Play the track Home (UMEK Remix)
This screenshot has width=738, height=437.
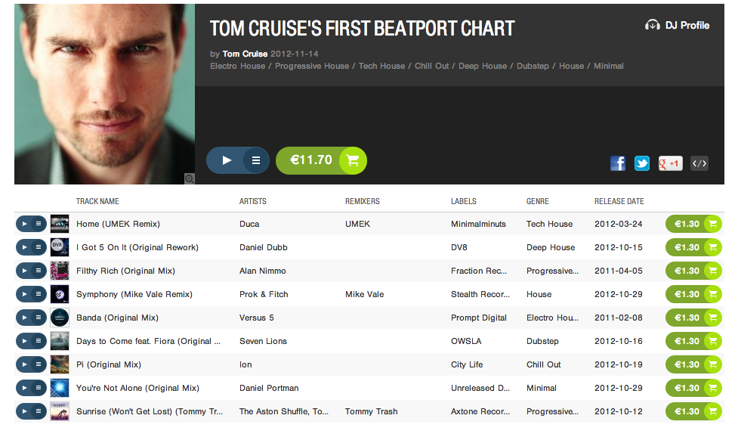coord(24,224)
